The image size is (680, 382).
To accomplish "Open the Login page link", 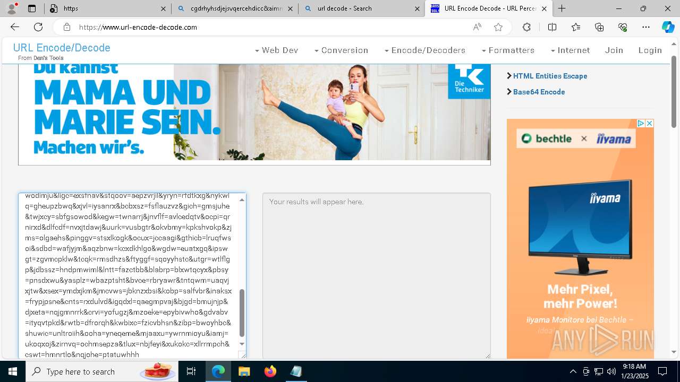I will click(x=650, y=50).
